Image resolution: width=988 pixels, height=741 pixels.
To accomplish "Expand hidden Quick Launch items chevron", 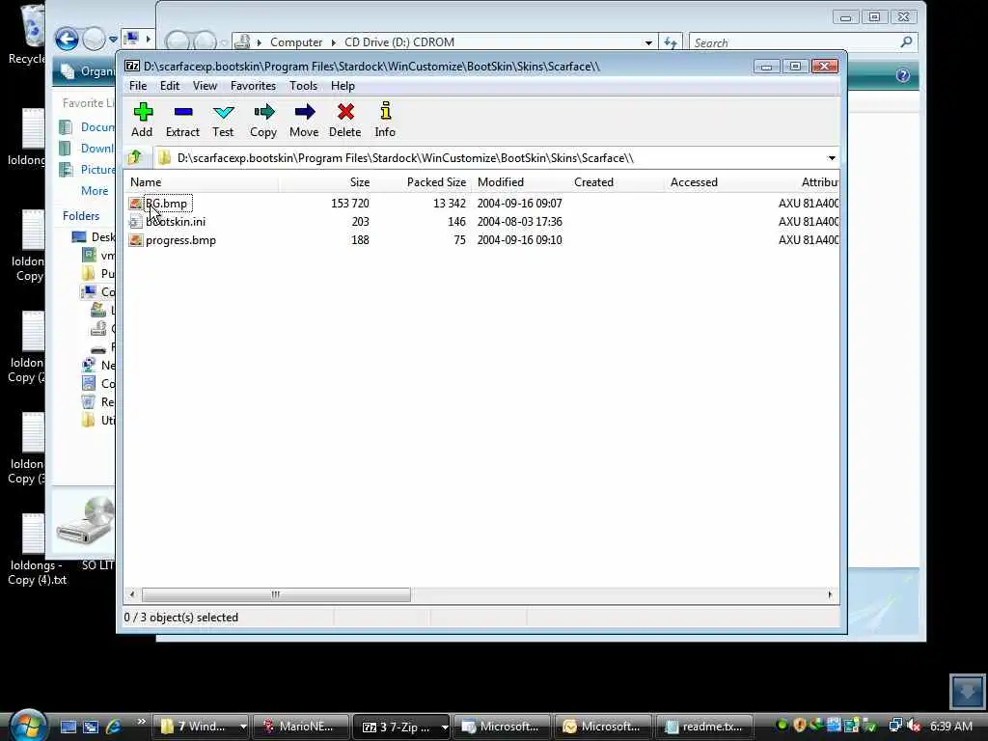I will (x=141, y=722).
